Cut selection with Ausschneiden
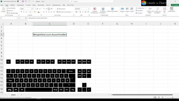The height and width of the screenshot is (101, 179). [x=11, y=8]
